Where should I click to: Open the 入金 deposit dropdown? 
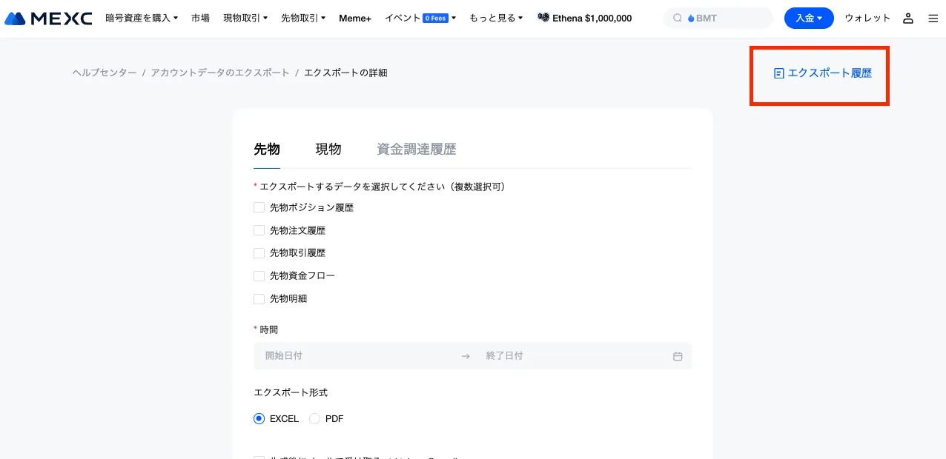pos(808,19)
